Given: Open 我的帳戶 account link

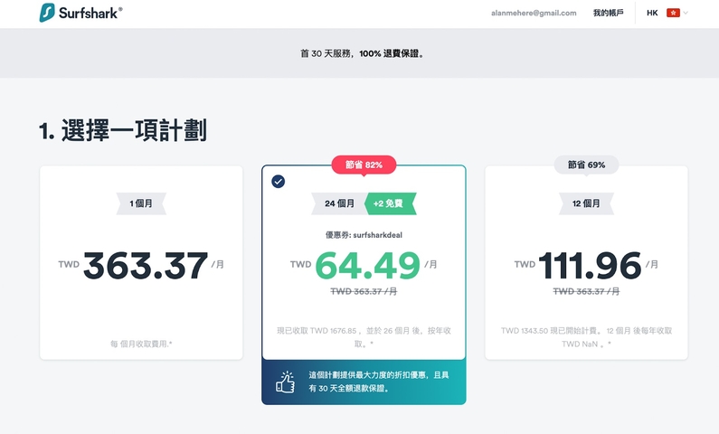Looking at the screenshot, I should [608, 13].
